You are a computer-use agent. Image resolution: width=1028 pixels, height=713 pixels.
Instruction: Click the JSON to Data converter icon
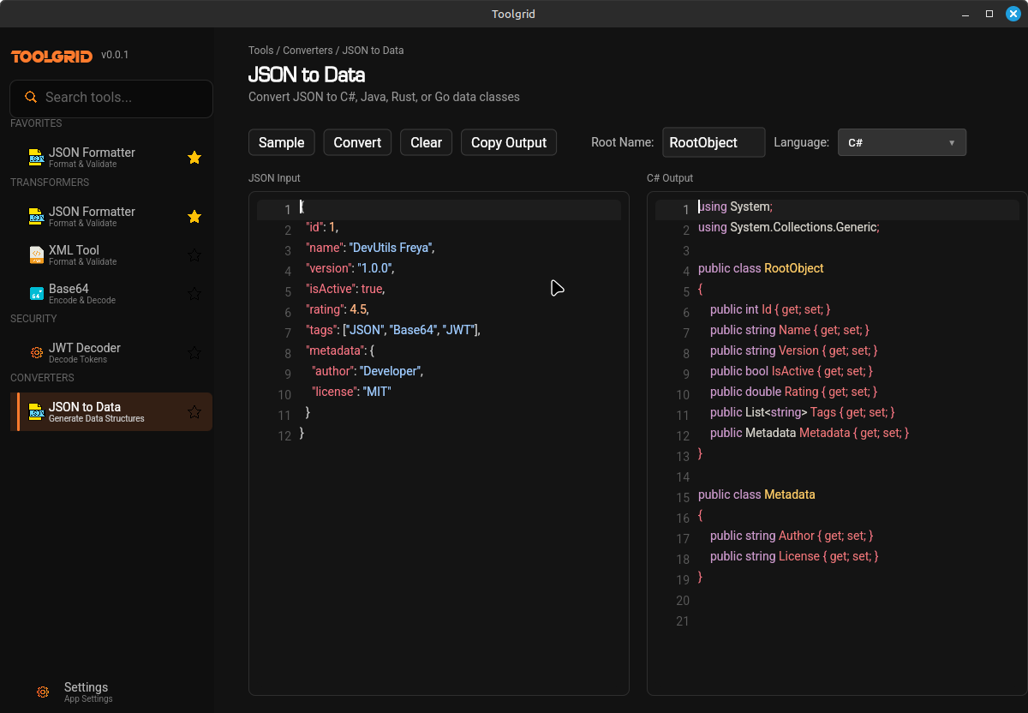click(x=35, y=411)
